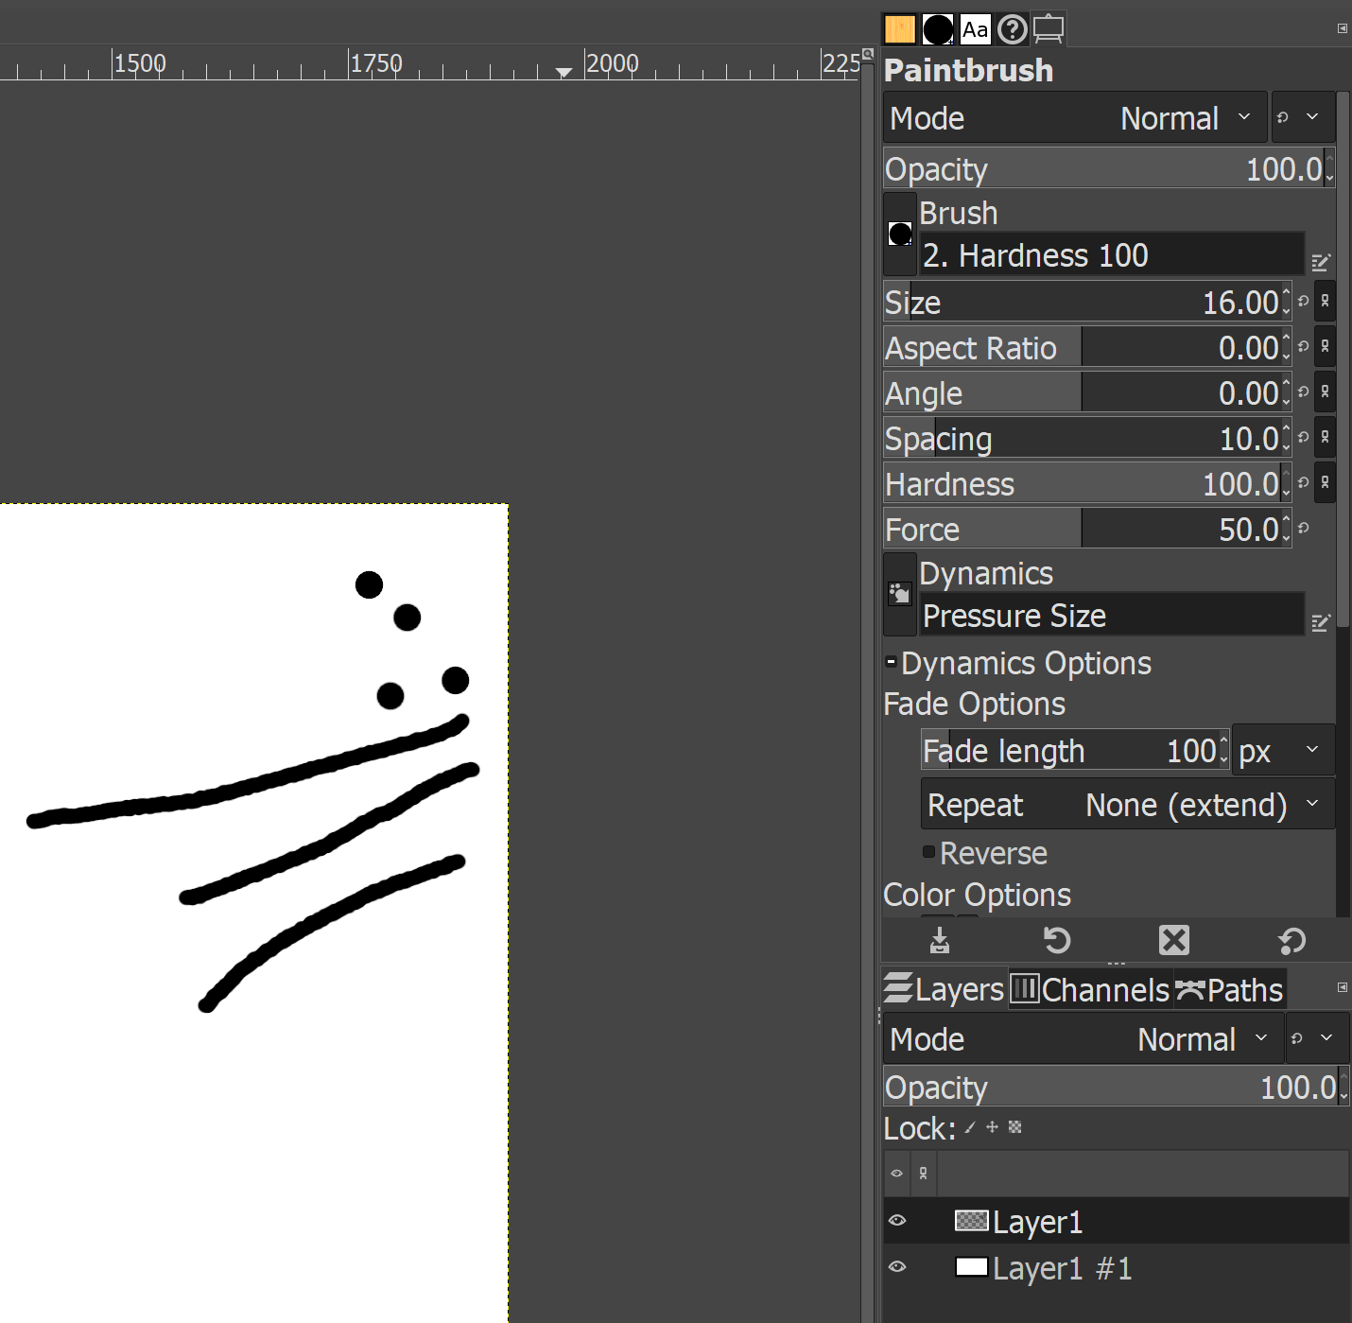Hide the Layer1 #1 layer
The height and width of the screenshot is (1323, 1352).
[x=897, y=1267]
